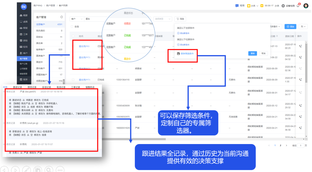Image resolution: width=312 pixels, height=172 pixels.
Task: Click the phone call icon in first row
Action: click(x=301, y=46)
